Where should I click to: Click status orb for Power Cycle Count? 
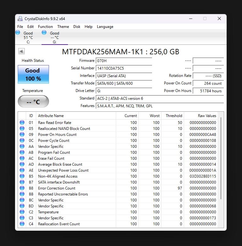22,140
